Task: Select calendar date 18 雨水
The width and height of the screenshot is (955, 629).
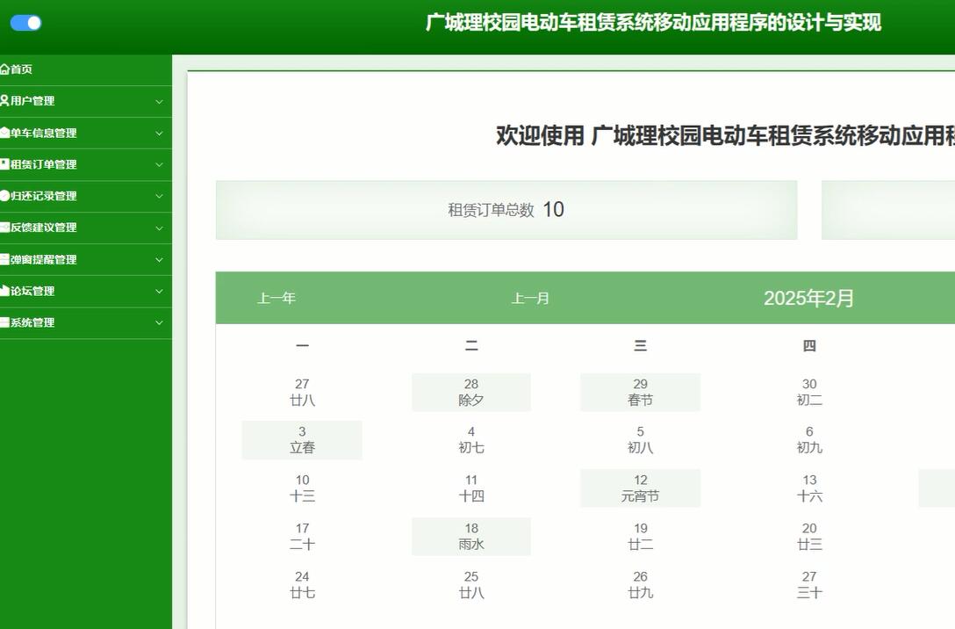Action: (471, 537)
